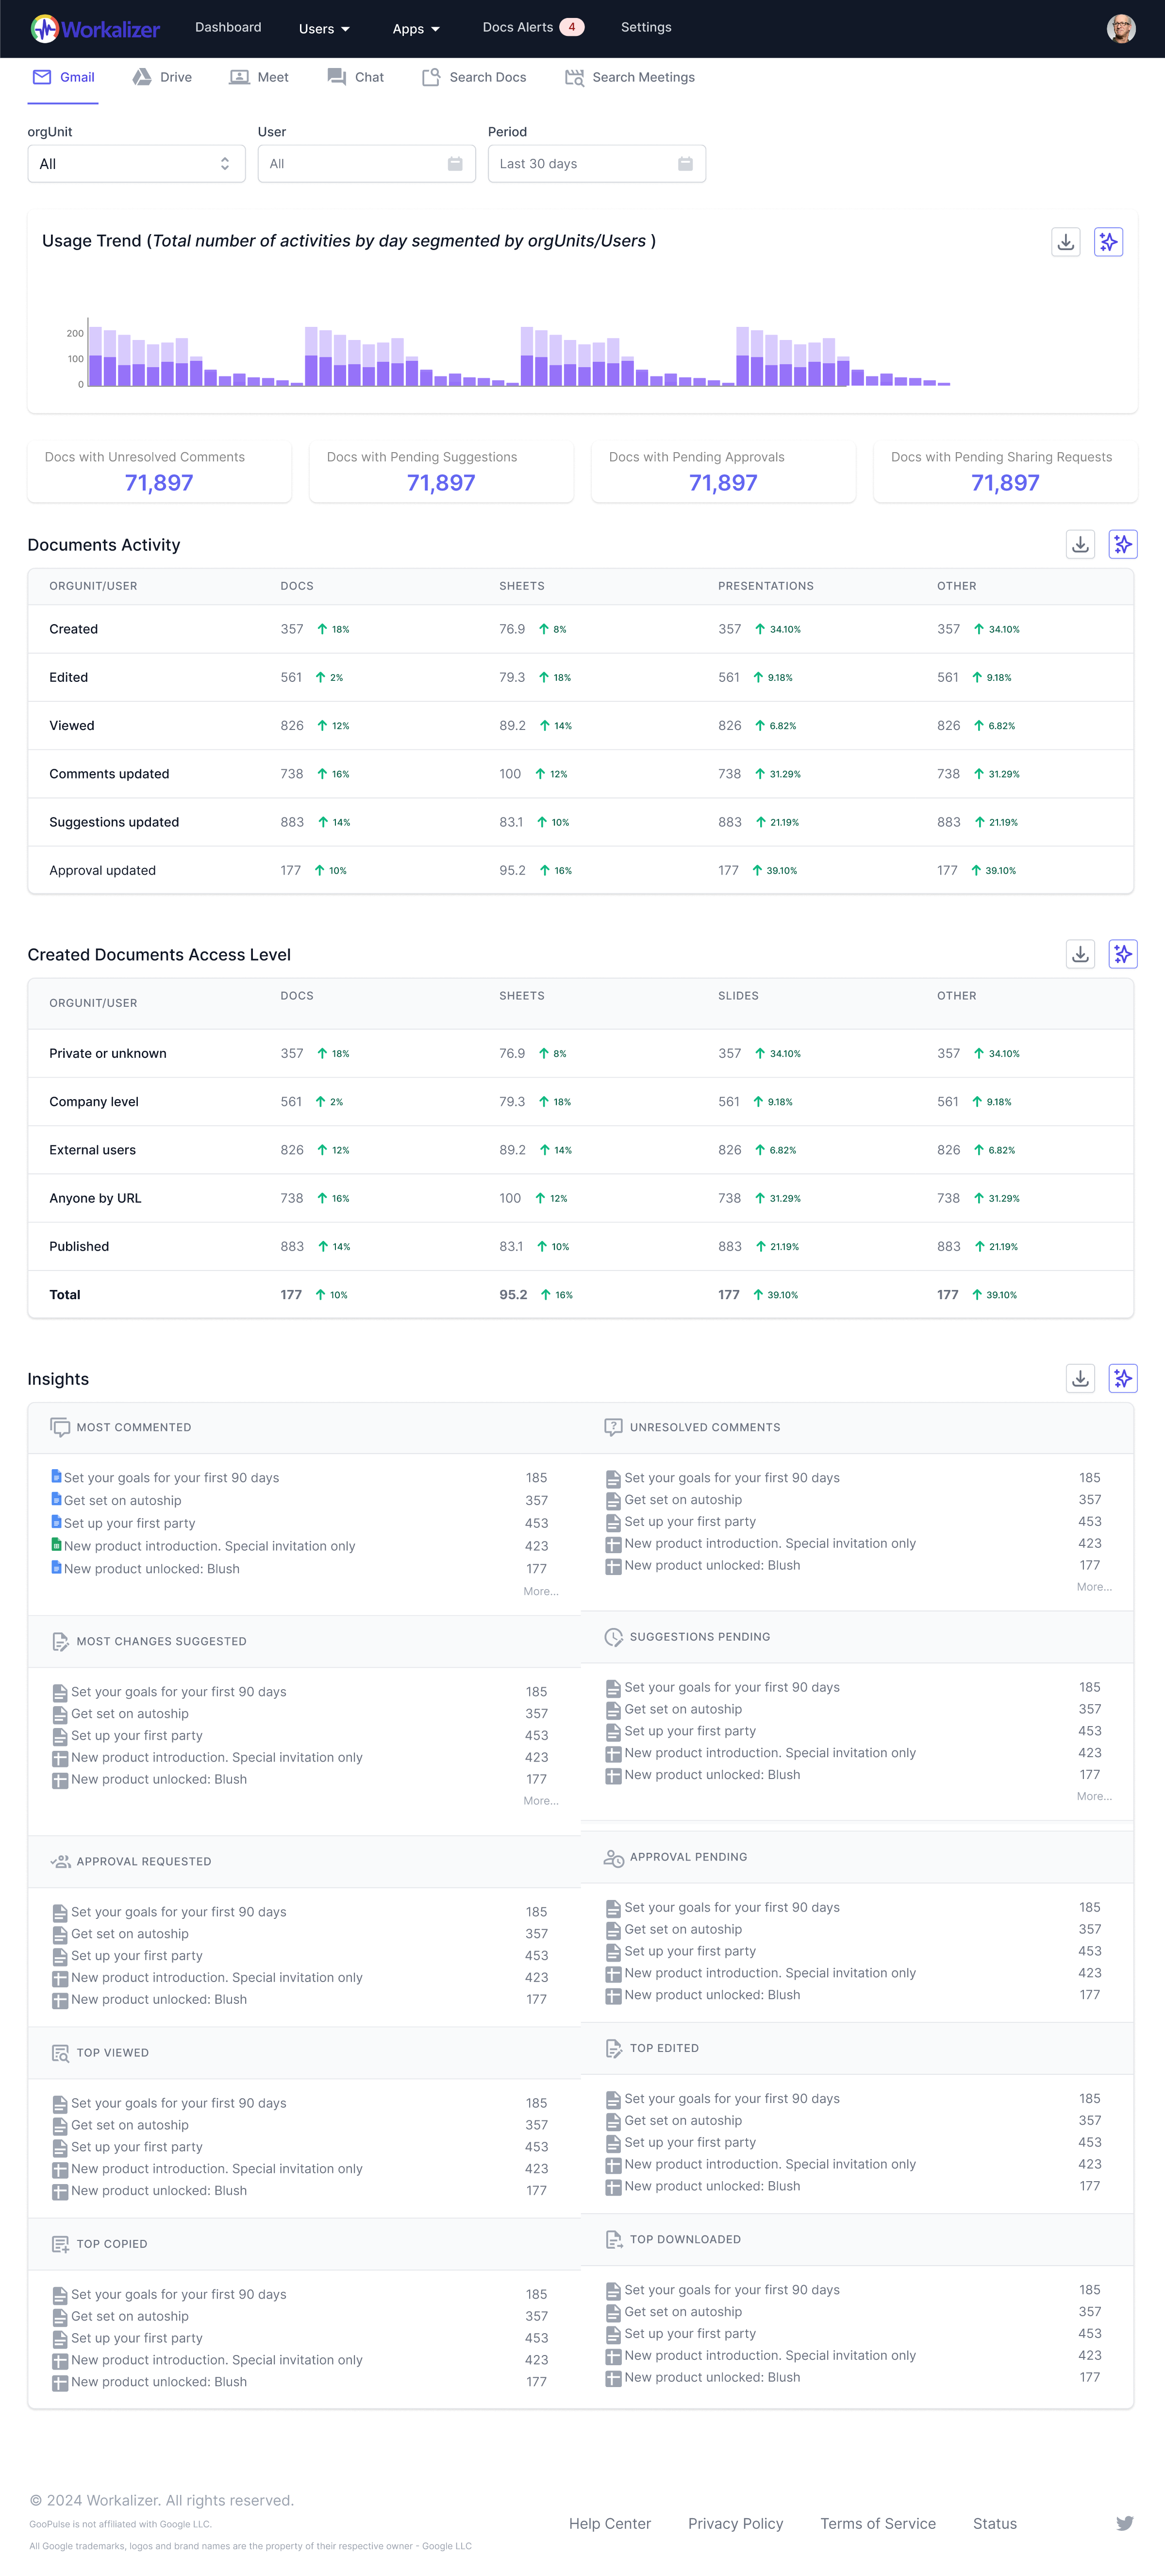1165x2576 pixels.
Task: Switch to the Chat tab
Action: click(x=356, y=77)
